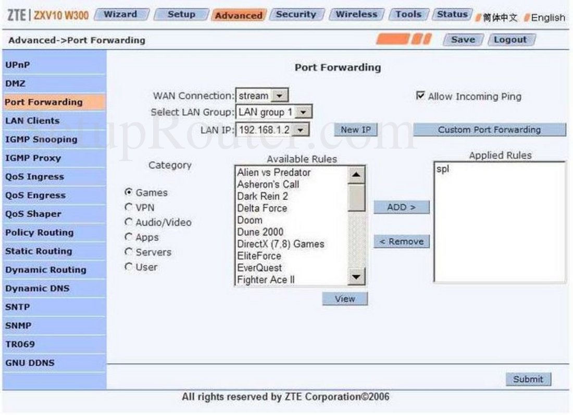Viewport: 573px width, 415px height.
Task: Click Available Rules scroll down arrow
Action: (x=356, y=276)
